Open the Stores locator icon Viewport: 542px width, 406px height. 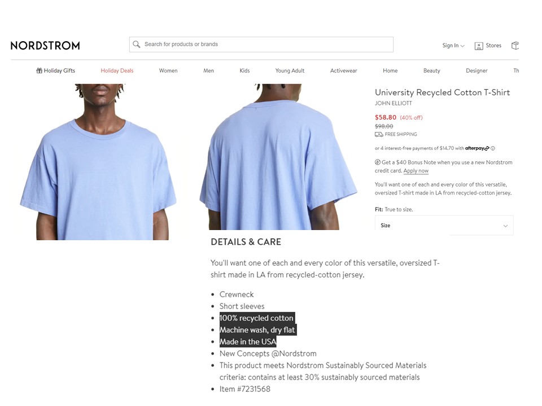click(479, 46)
